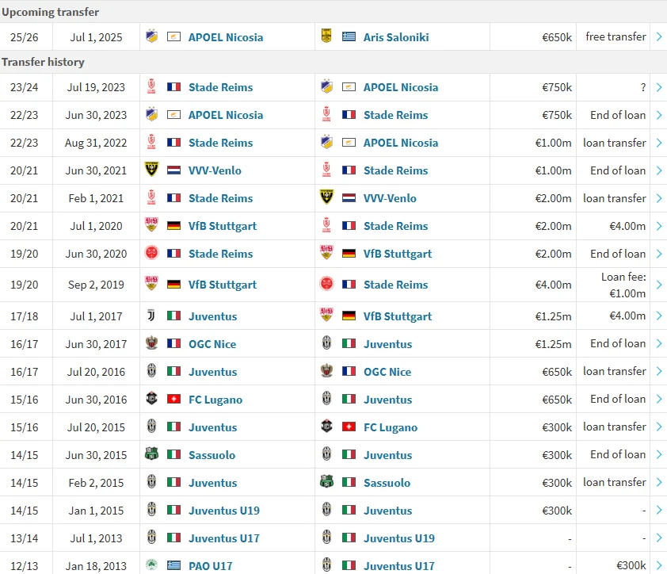Click the Greek flag beside Aris Saloniki

[349, 37]
